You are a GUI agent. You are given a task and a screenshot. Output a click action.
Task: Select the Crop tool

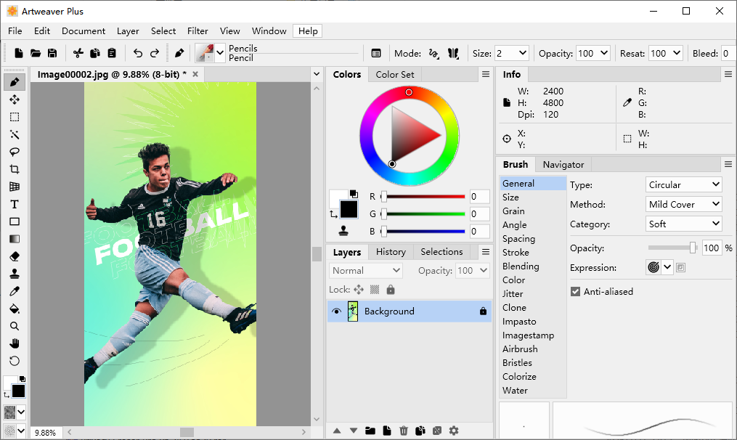[x=14, y=169]
